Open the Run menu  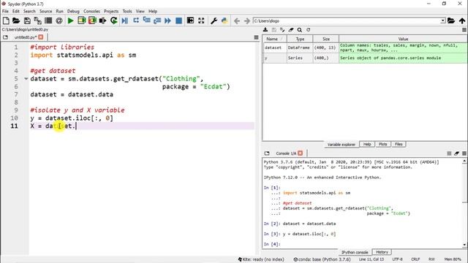point(60,11)
